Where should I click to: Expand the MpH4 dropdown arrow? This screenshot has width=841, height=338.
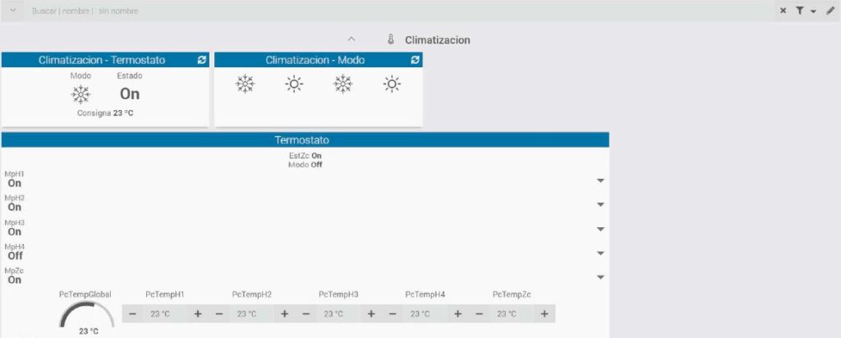click(600, 253)
